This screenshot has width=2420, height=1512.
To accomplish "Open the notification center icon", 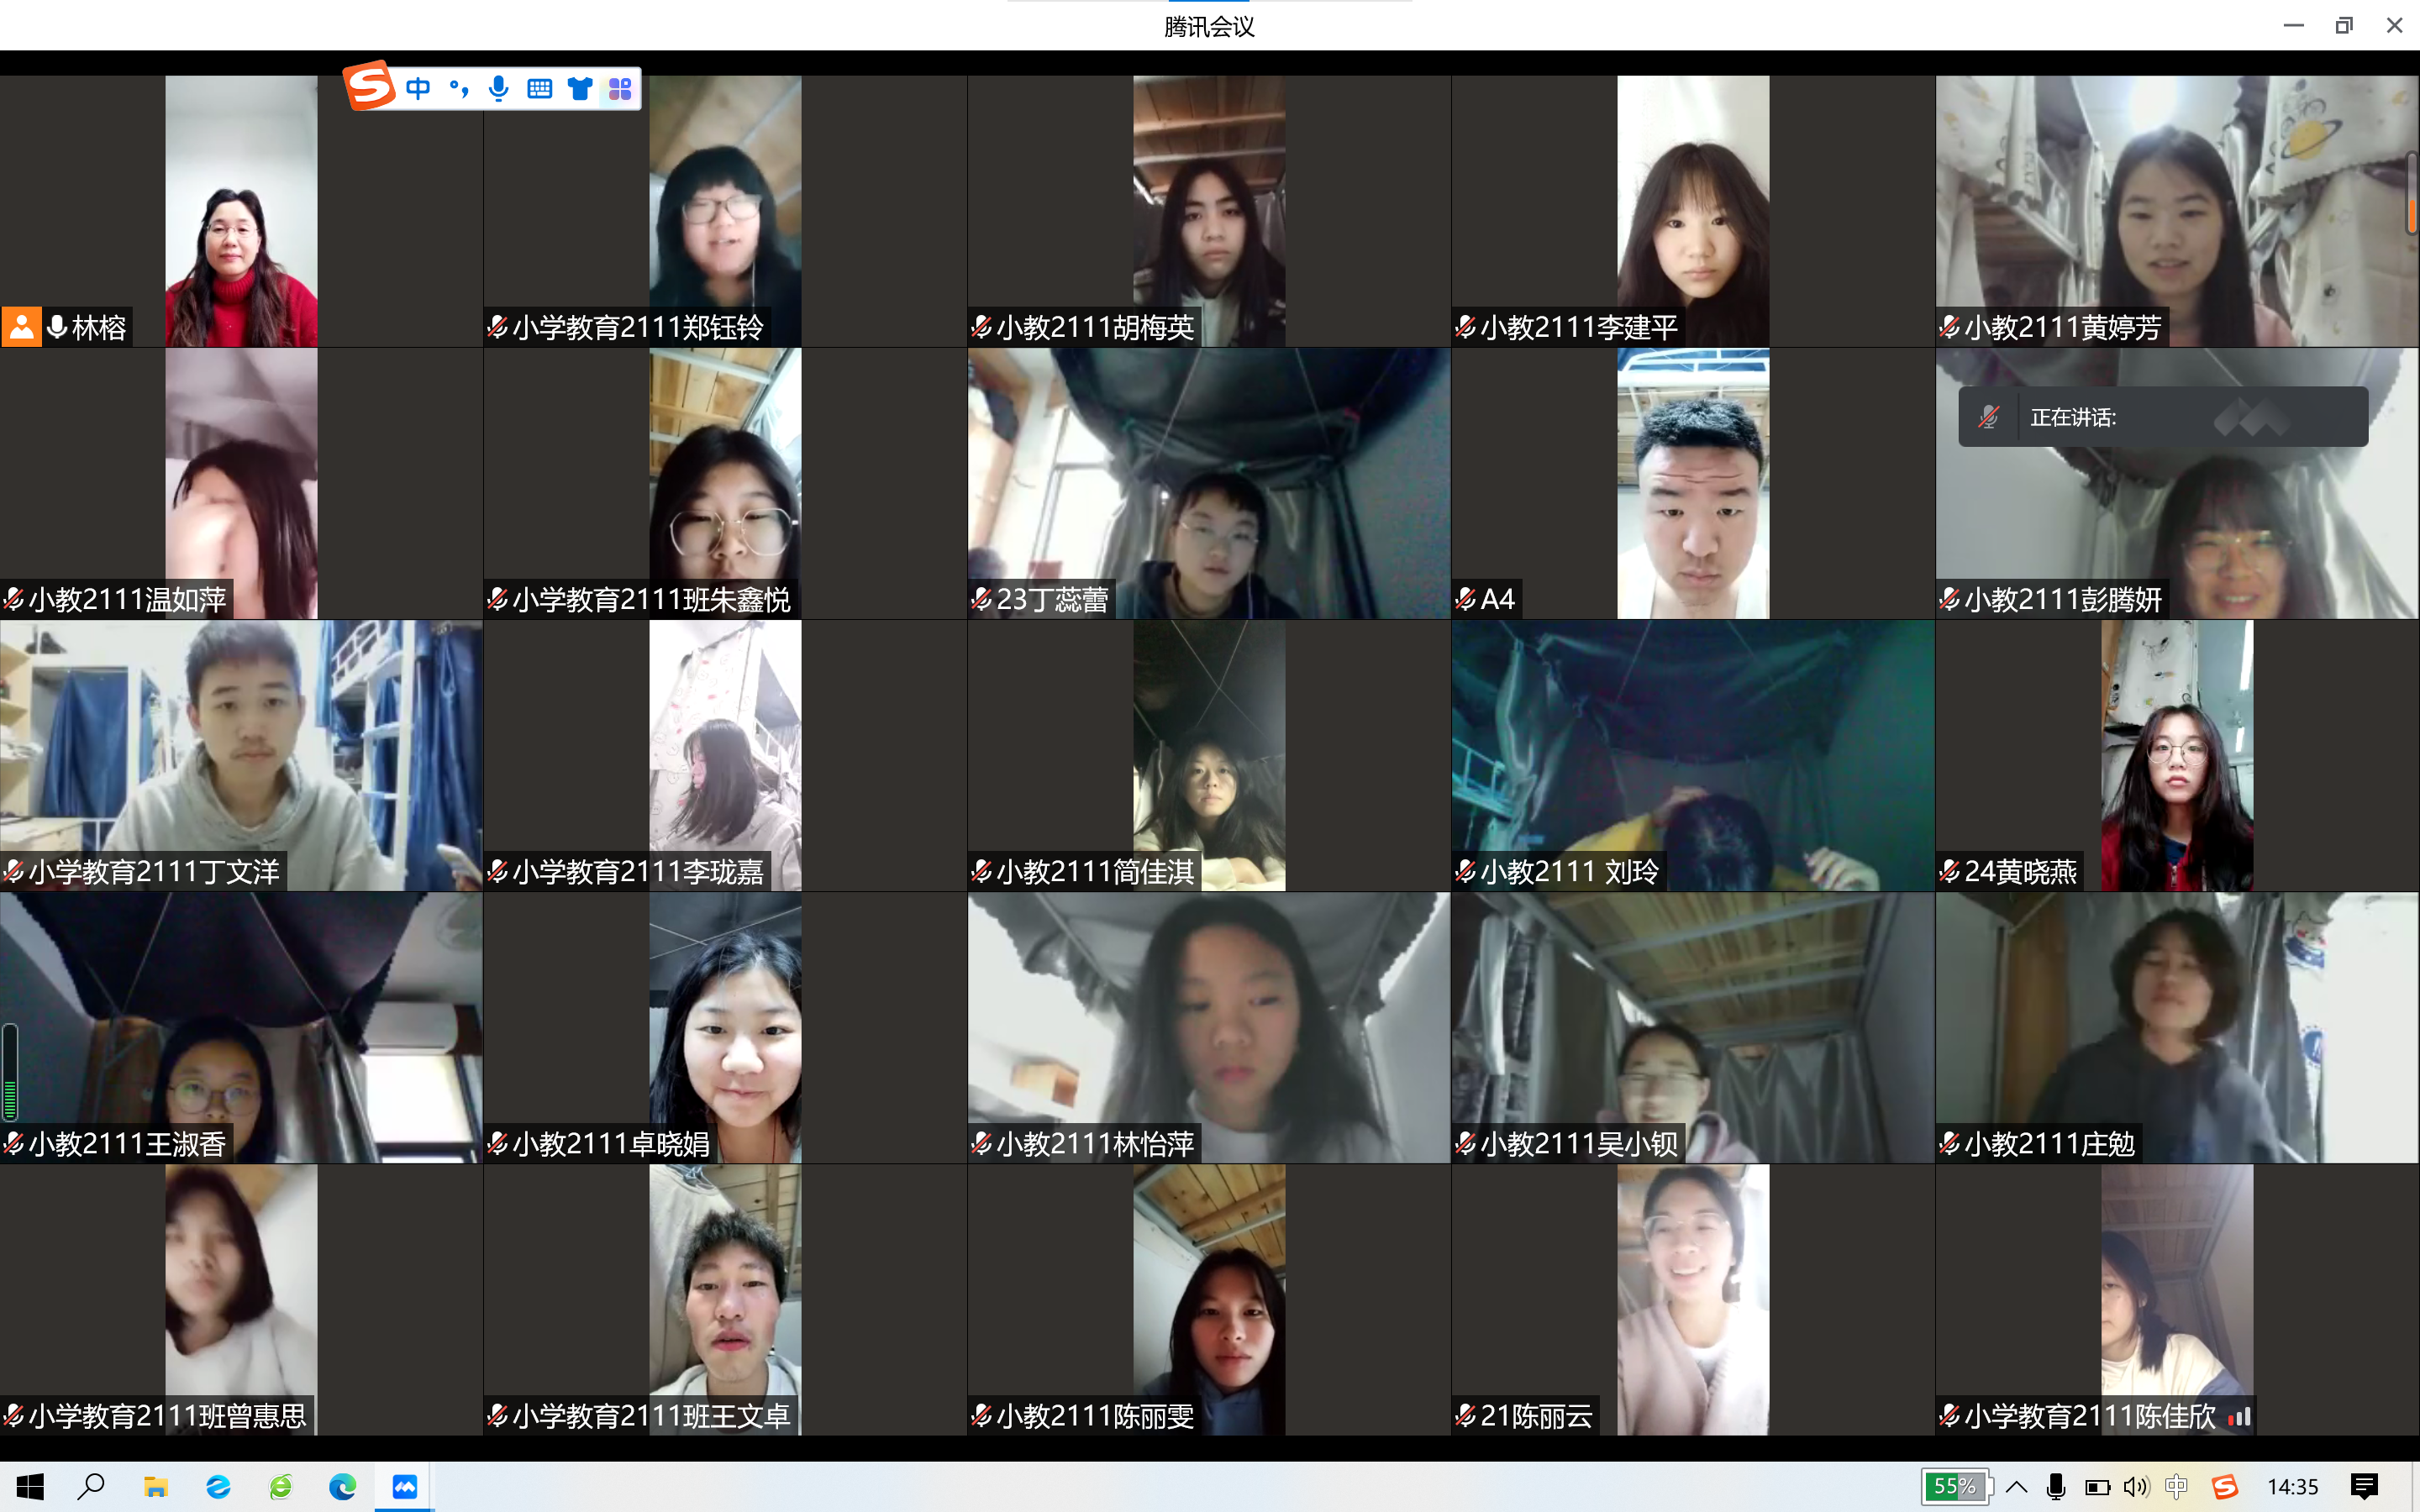I will coord(2364,1487).
